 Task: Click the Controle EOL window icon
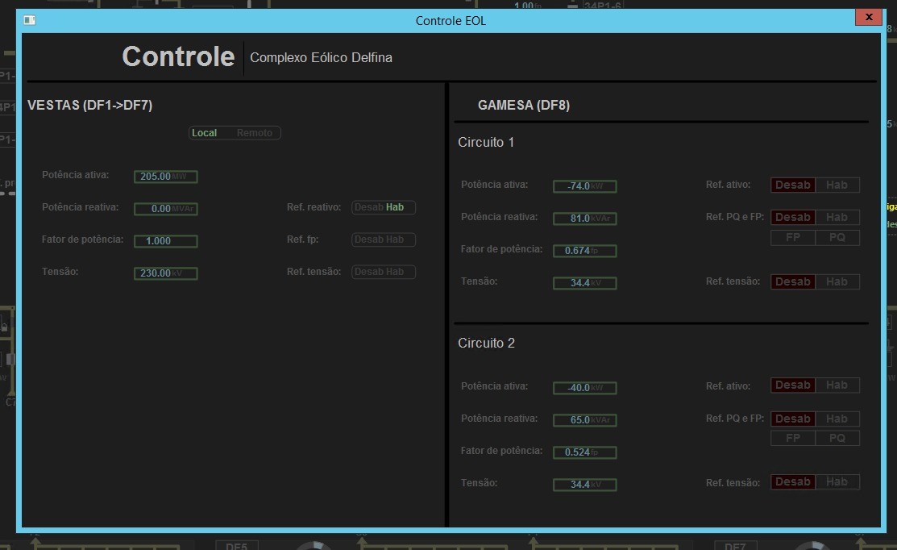30,20
